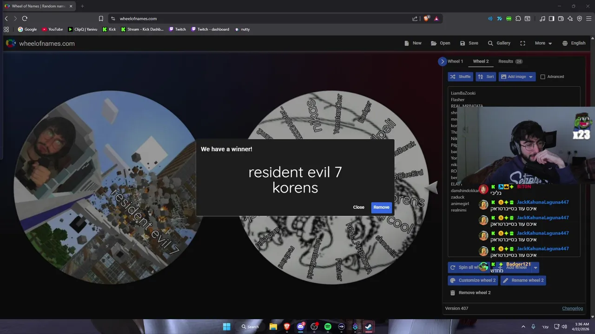The image size is (595, 334).
Task: Sort the wheel entries
Action: pos(486,77)
